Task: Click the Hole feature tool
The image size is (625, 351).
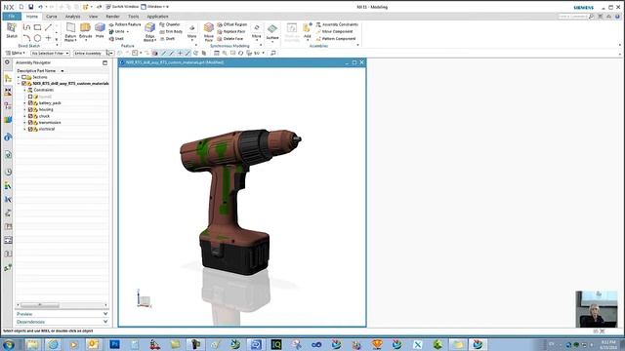Action: (100, 30)
